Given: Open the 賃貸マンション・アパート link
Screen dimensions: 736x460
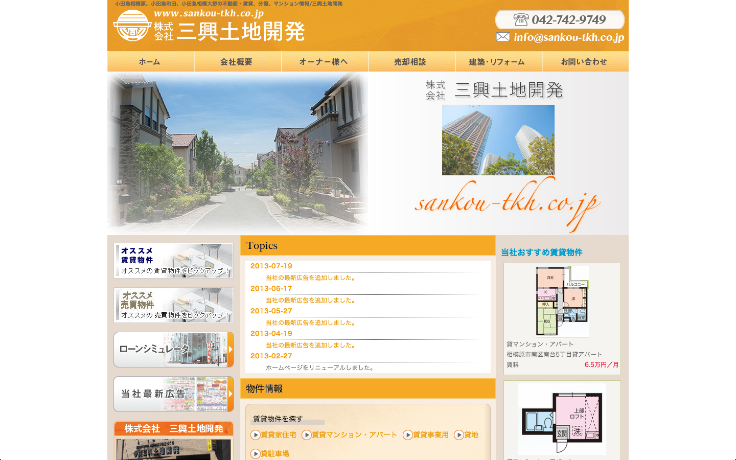Looking at the screenshot, I should tap(355, 435).
